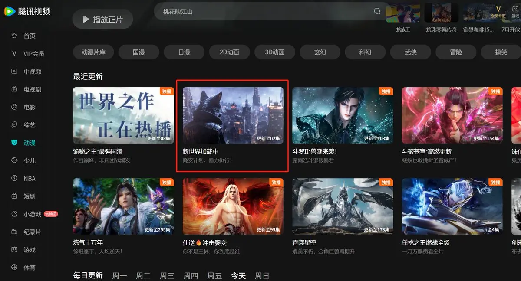Select the 国漫 filter chip

(138, 52)
